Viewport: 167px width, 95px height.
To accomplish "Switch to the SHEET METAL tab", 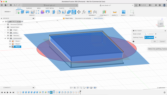I will coord(50,8).
